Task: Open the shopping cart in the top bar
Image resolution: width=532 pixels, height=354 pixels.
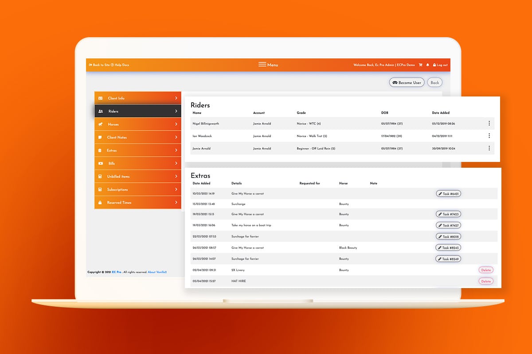Action: [420, 65]
